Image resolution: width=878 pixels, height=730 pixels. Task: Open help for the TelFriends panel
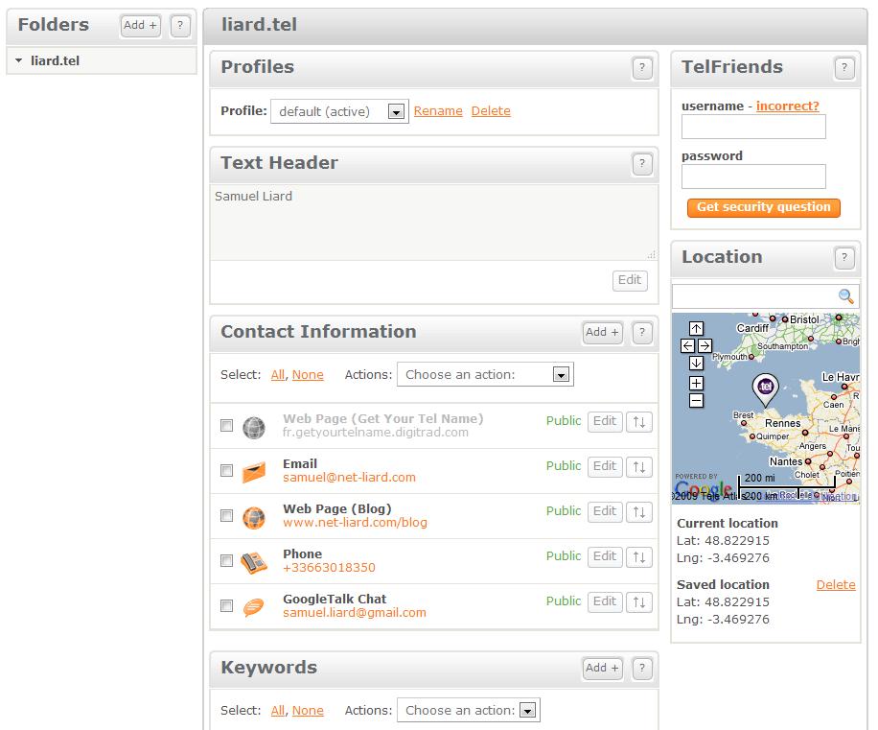point(843,68)
